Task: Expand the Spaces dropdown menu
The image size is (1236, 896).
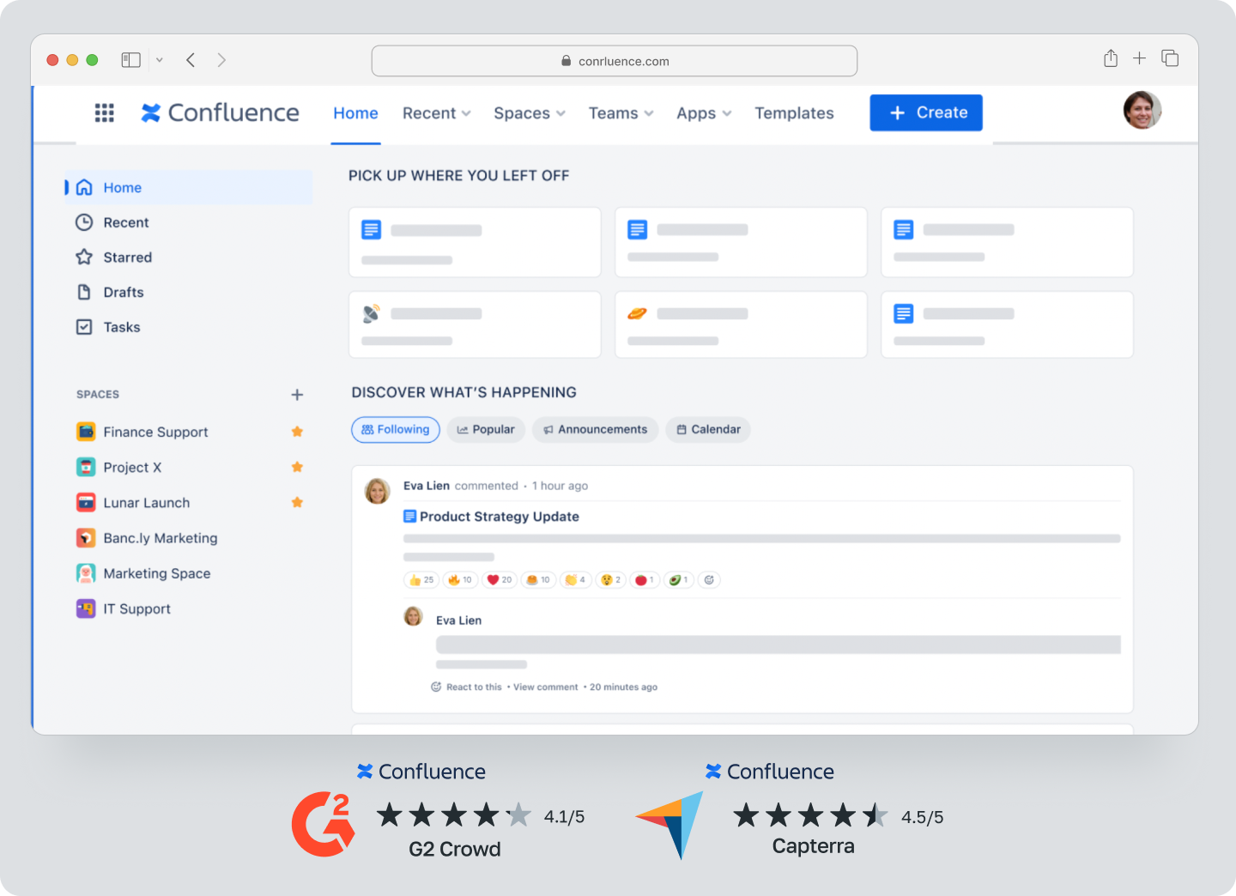Action: pyautogui.click(x=529, y=113)
